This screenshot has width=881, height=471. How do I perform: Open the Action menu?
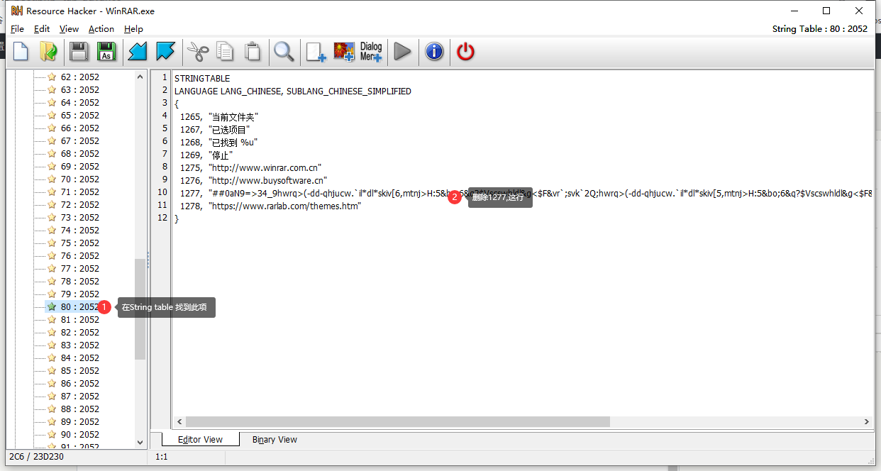click(x=101, y=29)
